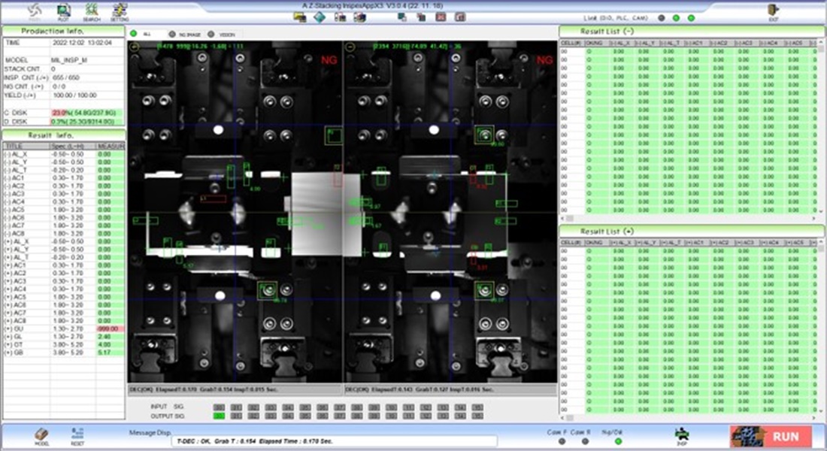Click the Message Disp. text field
Screen dimensions: 827x451
pos(335,441)
